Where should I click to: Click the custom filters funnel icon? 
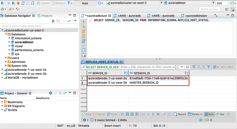(x=209, y=67)
